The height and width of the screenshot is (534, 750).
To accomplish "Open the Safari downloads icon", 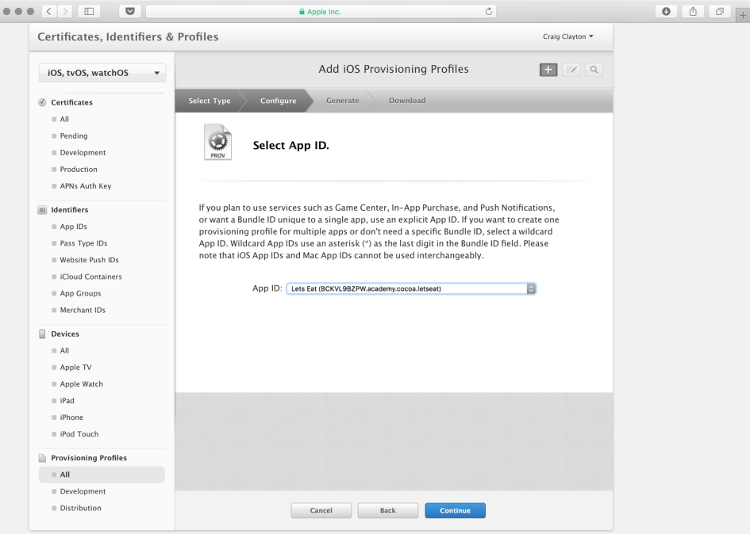I will pos(666,11).
